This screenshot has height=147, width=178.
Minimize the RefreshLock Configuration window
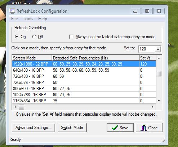pyautogui.click(x=135, y=11)
